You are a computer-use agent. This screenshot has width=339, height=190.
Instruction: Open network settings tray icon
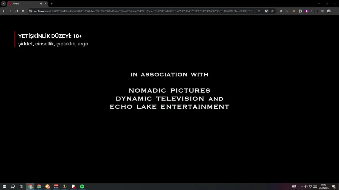pos(310,187)
